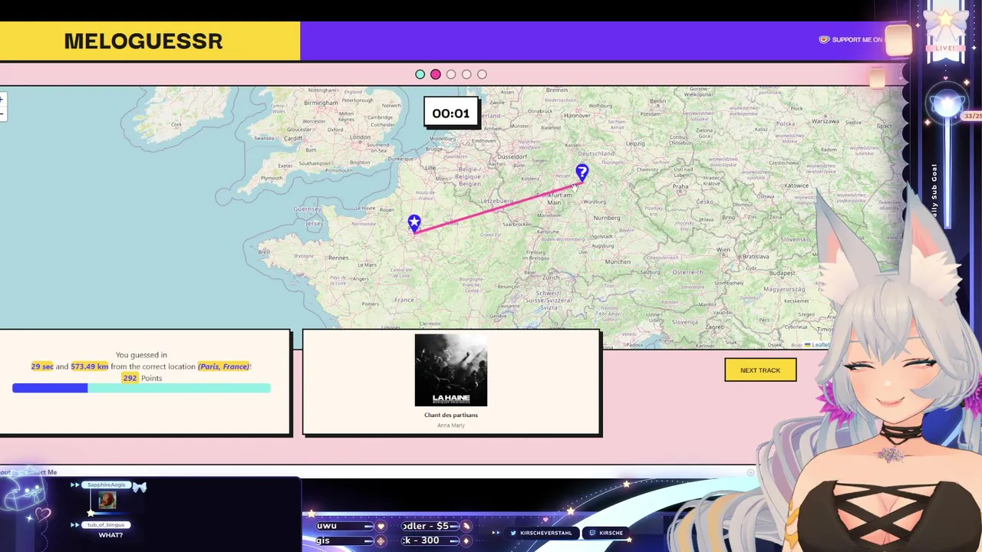Viewport: 982px width, 552px height.
Task: Click the Ko-fi cup icon in header
Action: [824, 40]
